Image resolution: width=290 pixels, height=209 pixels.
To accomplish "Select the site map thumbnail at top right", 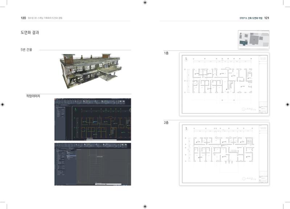I will tap(253, 40).
